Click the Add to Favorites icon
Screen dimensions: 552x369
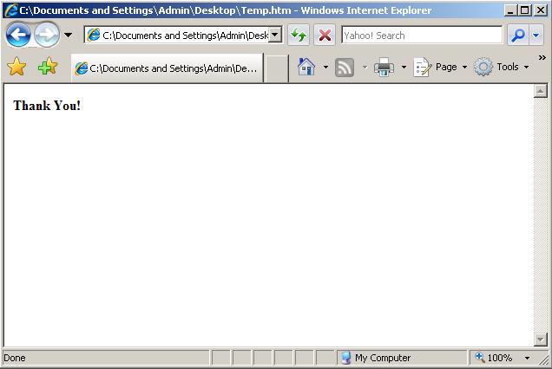pyautogui.click(x=48, y=68)
